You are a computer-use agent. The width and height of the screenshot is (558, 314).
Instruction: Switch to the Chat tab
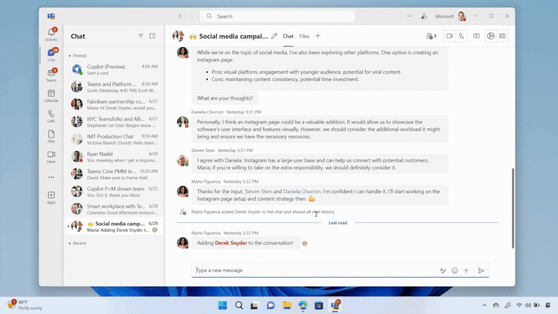pyautogui.click(x=288, y=36)
